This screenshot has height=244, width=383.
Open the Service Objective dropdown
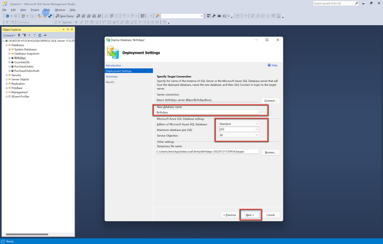click(238, 135)
